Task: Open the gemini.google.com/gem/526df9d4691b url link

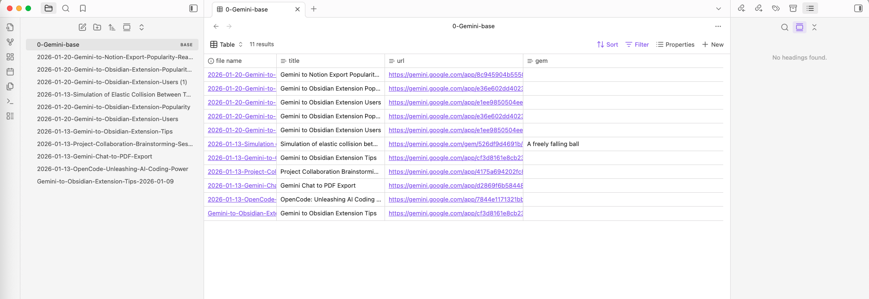Action: [455, 144]
